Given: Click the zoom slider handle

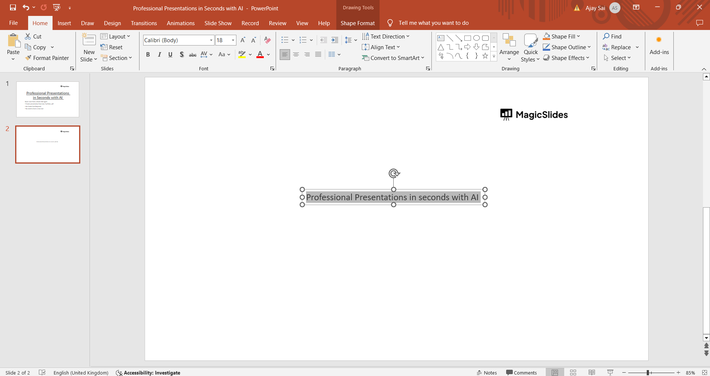Looking at the screenshot, I should (648, 372).
